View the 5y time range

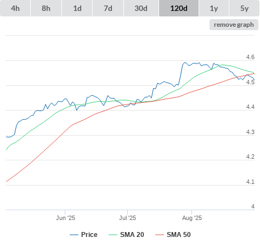245,8
